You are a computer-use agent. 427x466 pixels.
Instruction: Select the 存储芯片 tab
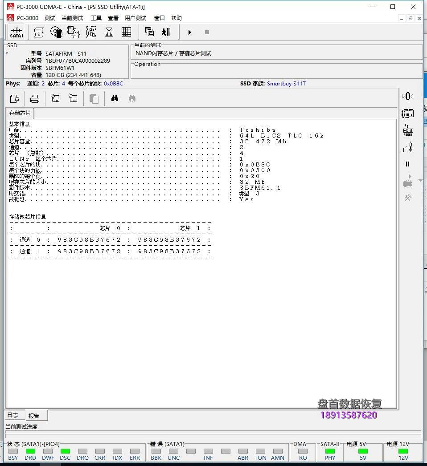[20, 113]
